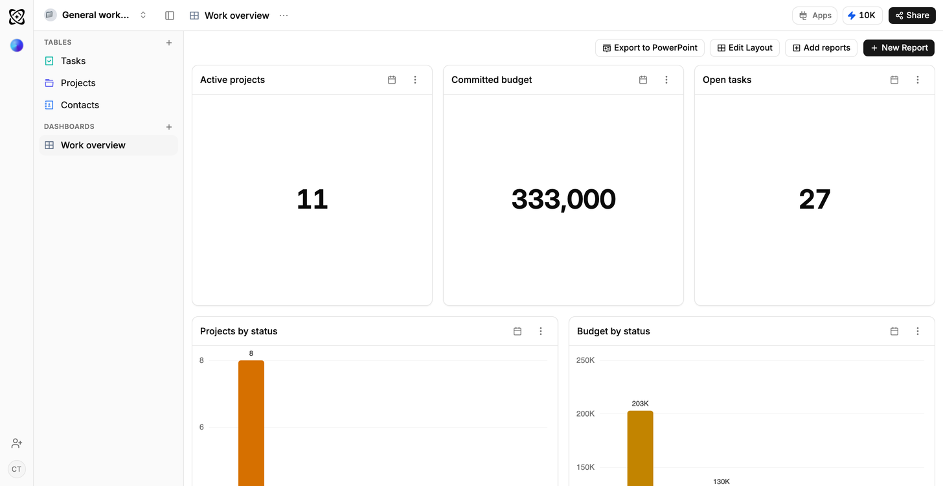Open more options on Committed budget card
943x486 pixels.
pos(666,80)
